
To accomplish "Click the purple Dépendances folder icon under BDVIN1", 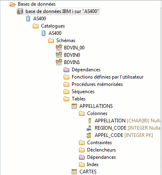I will click(x=66, y=70).
